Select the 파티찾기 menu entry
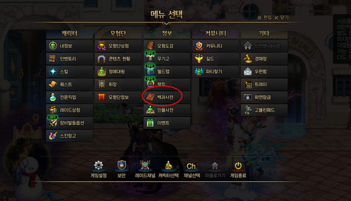This screenshot has width=351, height=201. pyautogui.click(x=216, y=72)
